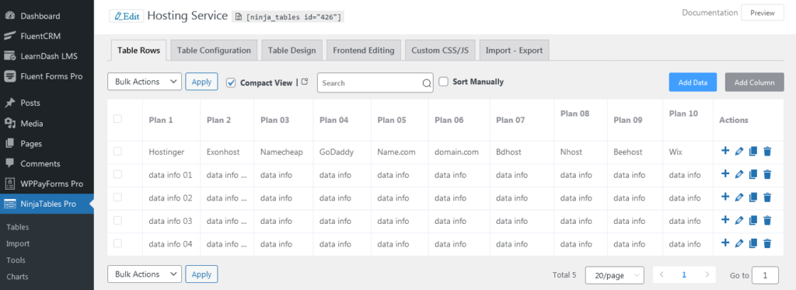
Task: Open the bottom Bulk Actions dropdown
Action: pyautogui.click(x=145, y=274)
